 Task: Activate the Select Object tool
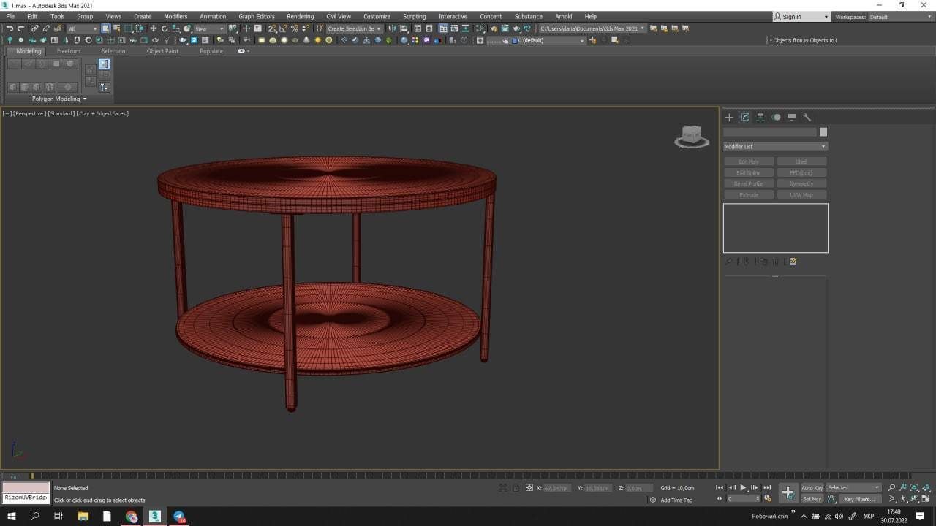105,28
